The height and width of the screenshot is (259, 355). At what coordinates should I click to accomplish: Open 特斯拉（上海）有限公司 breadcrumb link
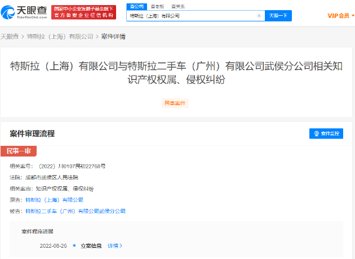tap(60, 37)
